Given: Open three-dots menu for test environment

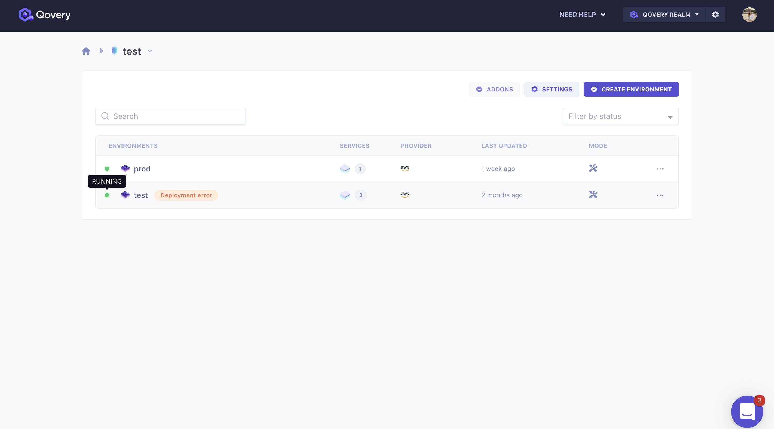Looking at the screenshot, I should [660, 195].
